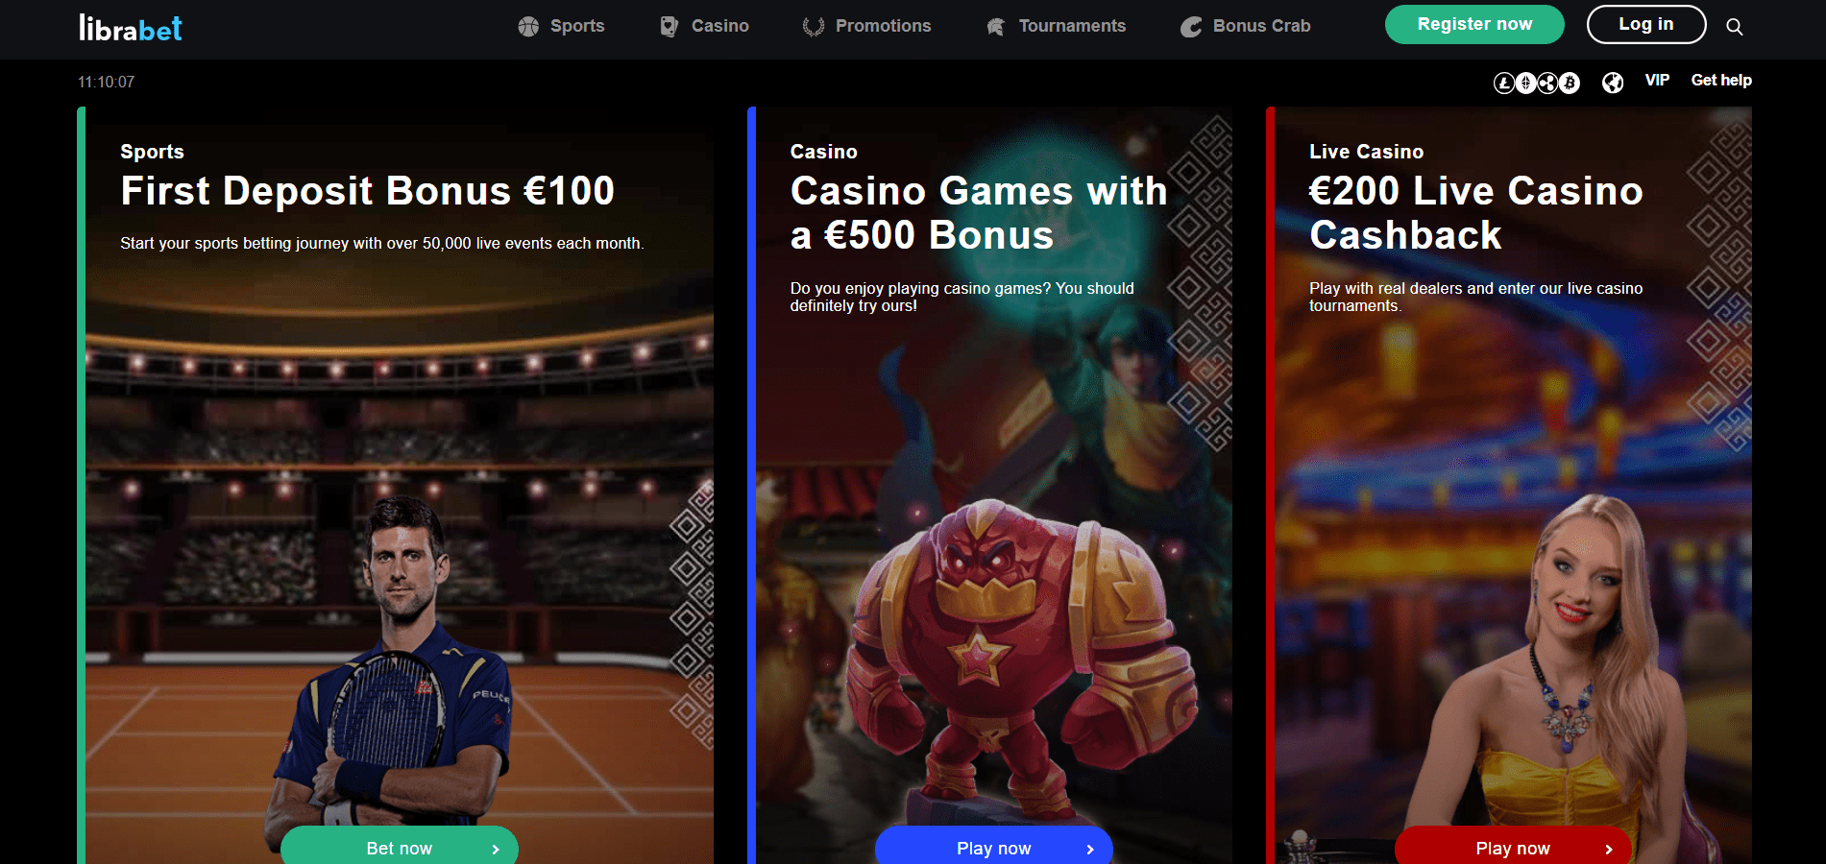Click the Log in button
Viewport: 1826px width, 864px height.
click(1646, 24)
